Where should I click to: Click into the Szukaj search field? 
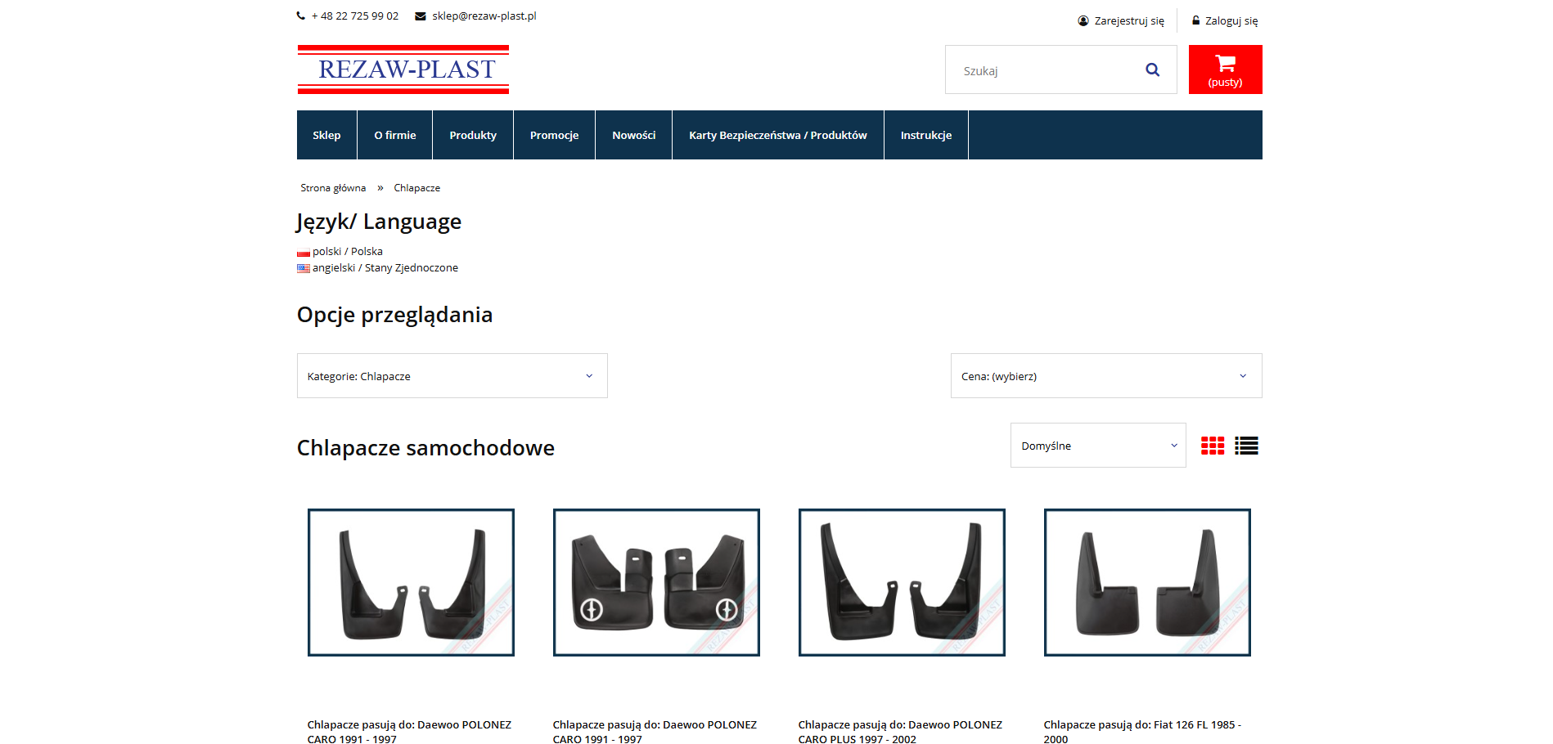tap(1043, 71)
